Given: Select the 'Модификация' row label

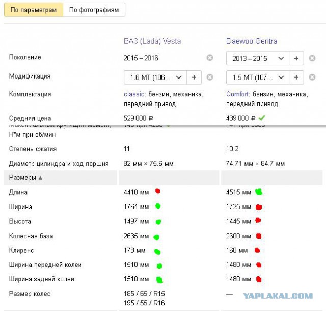Looking at the screenshot, I should click(x=30, y=76).
